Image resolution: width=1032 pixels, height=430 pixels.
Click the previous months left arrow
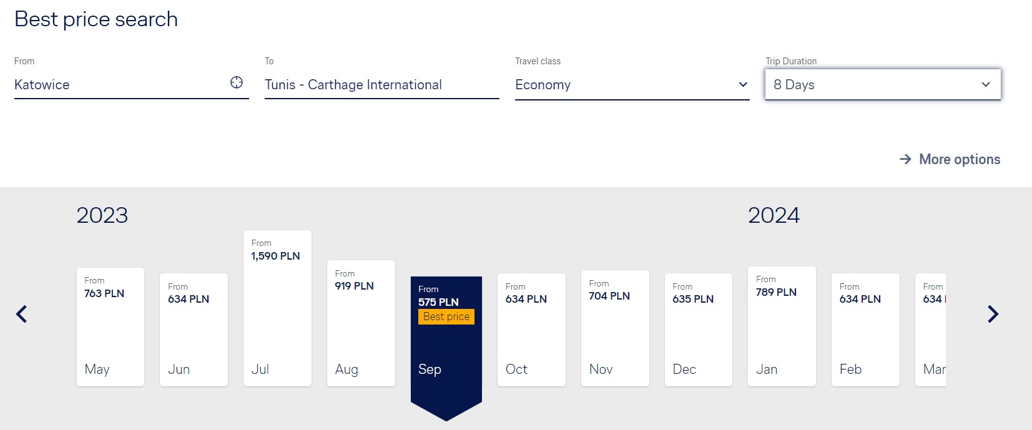point(22,314)
